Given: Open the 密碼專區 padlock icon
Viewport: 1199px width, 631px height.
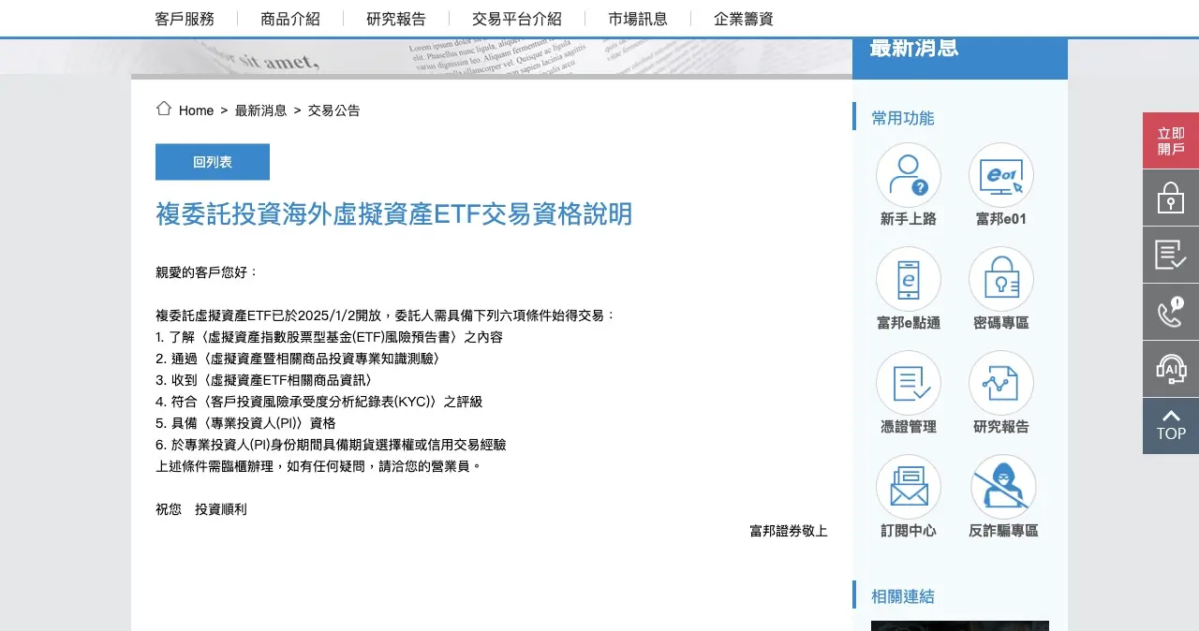Looking at the screenshot, I should click(1001, 279).
